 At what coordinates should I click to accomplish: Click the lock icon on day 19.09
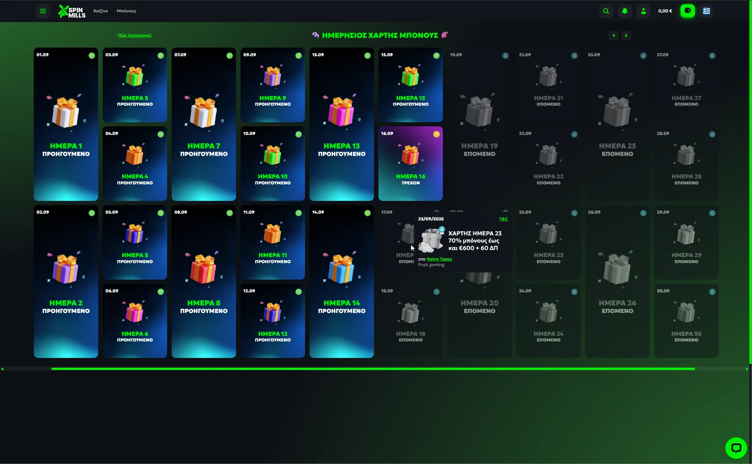pos(505,55)
